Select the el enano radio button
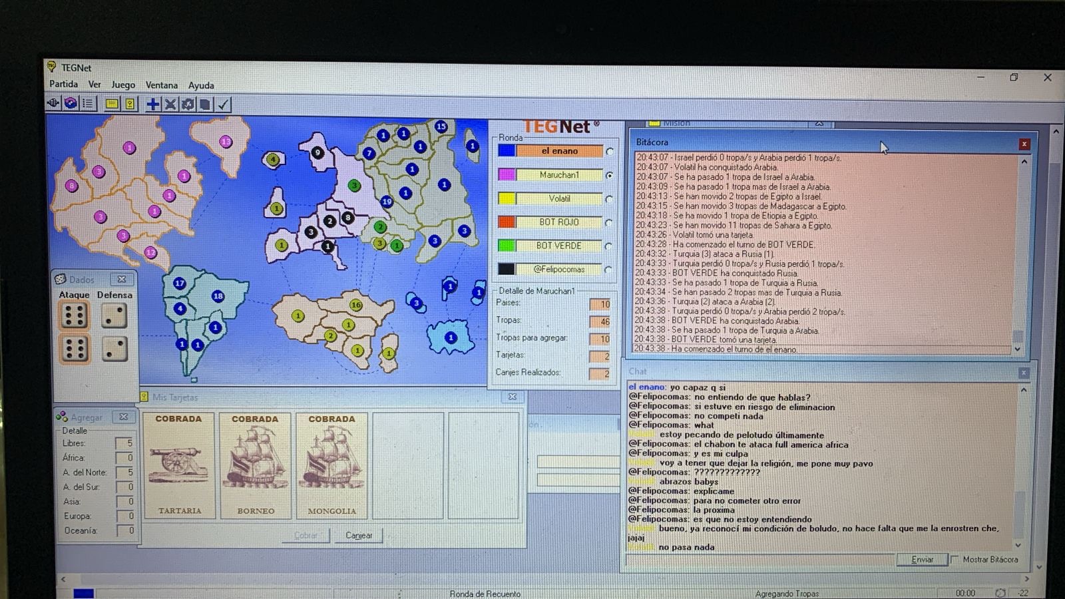 tap(609, 152)
